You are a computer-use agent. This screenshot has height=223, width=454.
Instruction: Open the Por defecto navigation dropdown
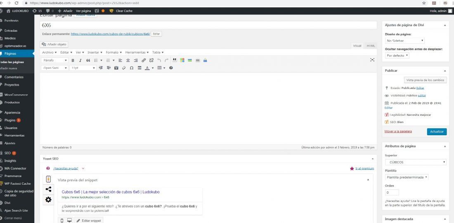click(x=397, y=56)
